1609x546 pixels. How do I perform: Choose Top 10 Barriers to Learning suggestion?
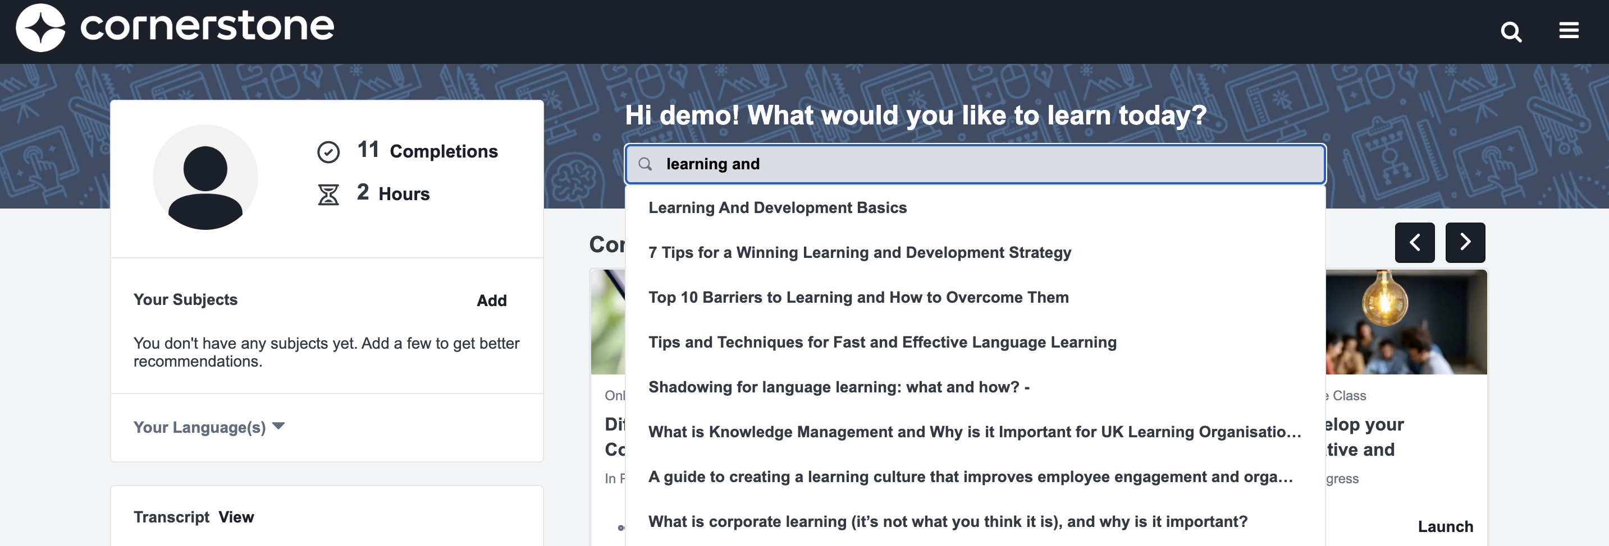pos(975,298)
